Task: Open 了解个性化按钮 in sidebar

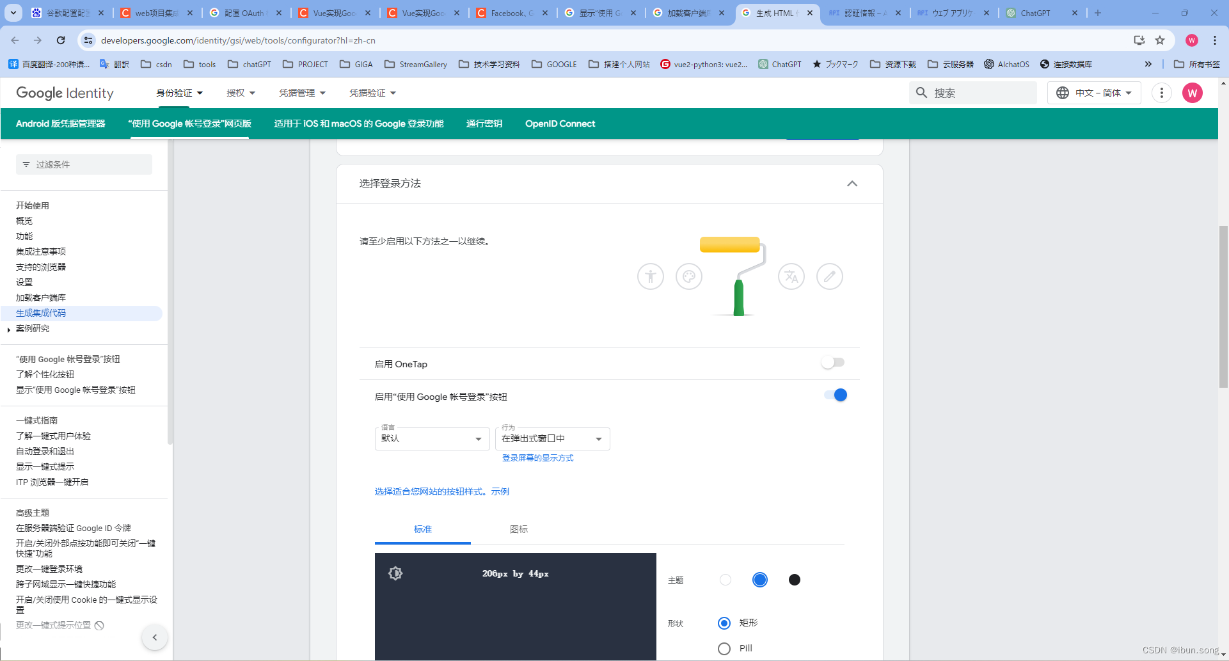Action: click(45, 374)
